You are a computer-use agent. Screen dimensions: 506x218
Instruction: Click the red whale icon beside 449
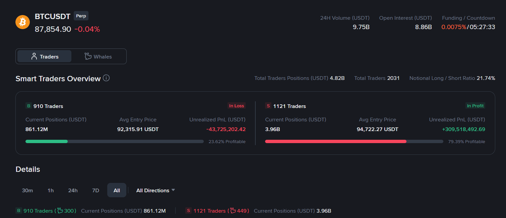pos(233,211)
